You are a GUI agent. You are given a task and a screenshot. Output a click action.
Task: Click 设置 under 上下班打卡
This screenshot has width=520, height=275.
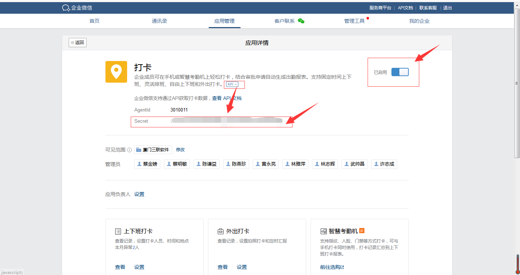[x=139, y=267]
